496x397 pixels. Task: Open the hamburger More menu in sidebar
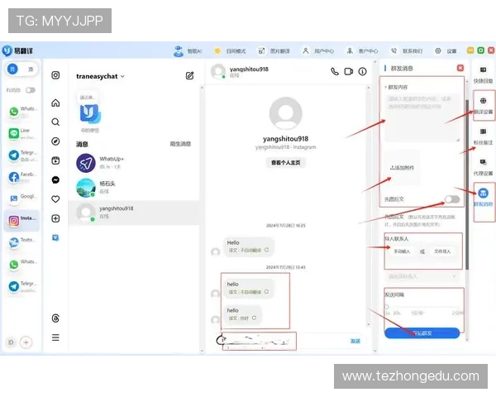coord(55,337)
